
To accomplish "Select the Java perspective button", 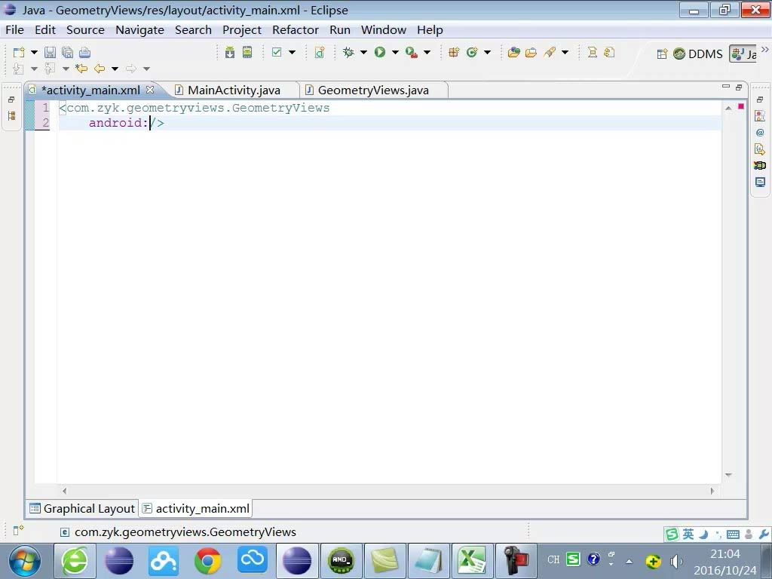I will (743, 54).
